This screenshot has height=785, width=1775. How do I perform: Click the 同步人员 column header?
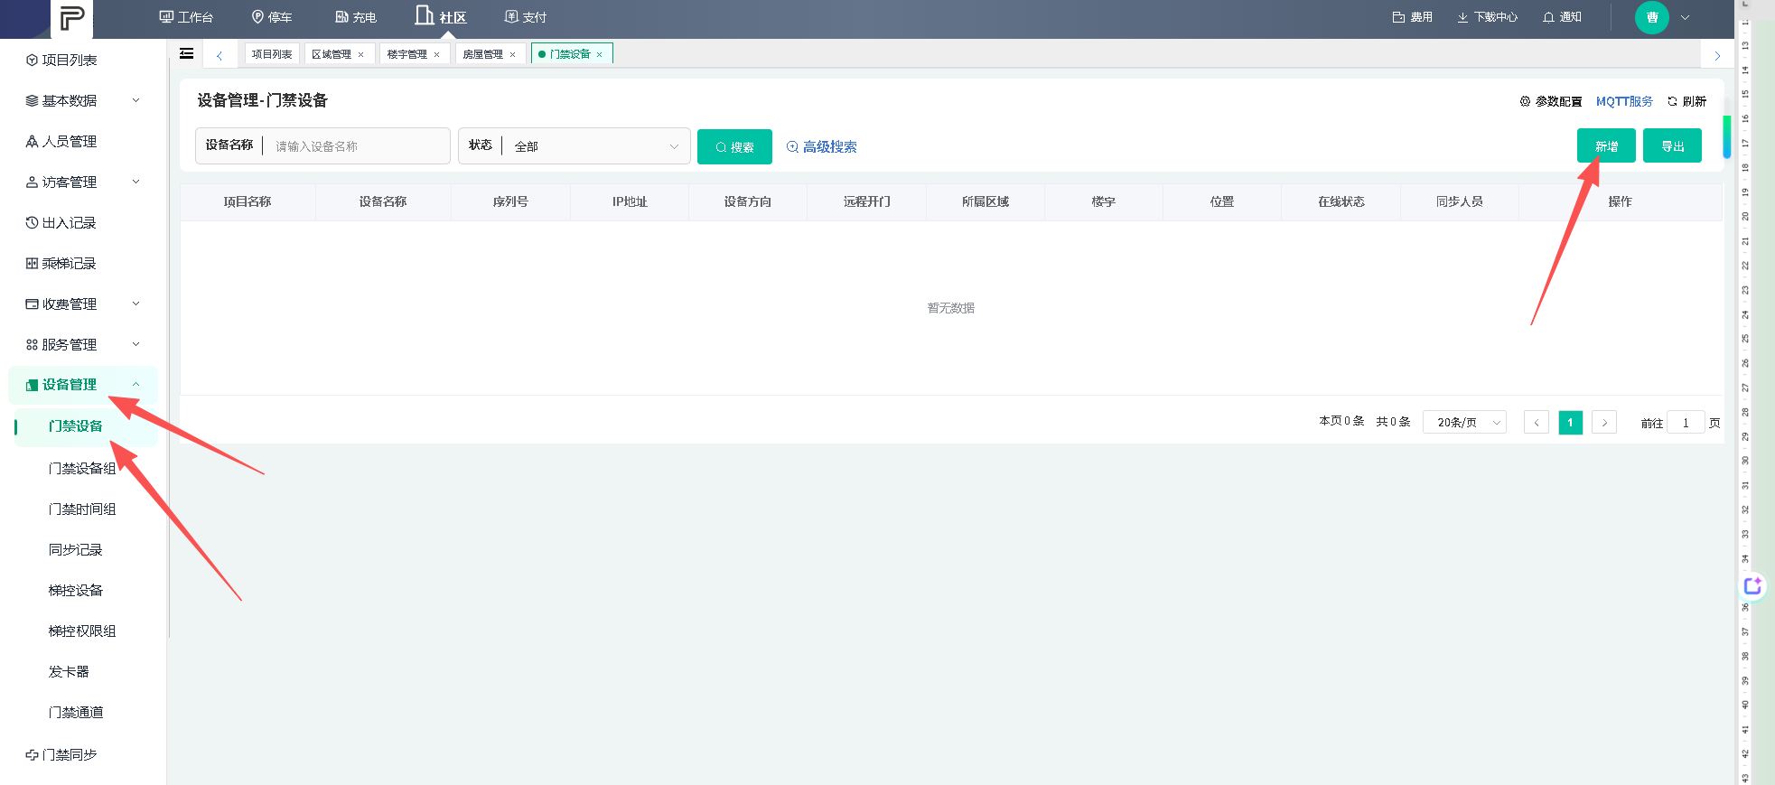click(1460, 201)
